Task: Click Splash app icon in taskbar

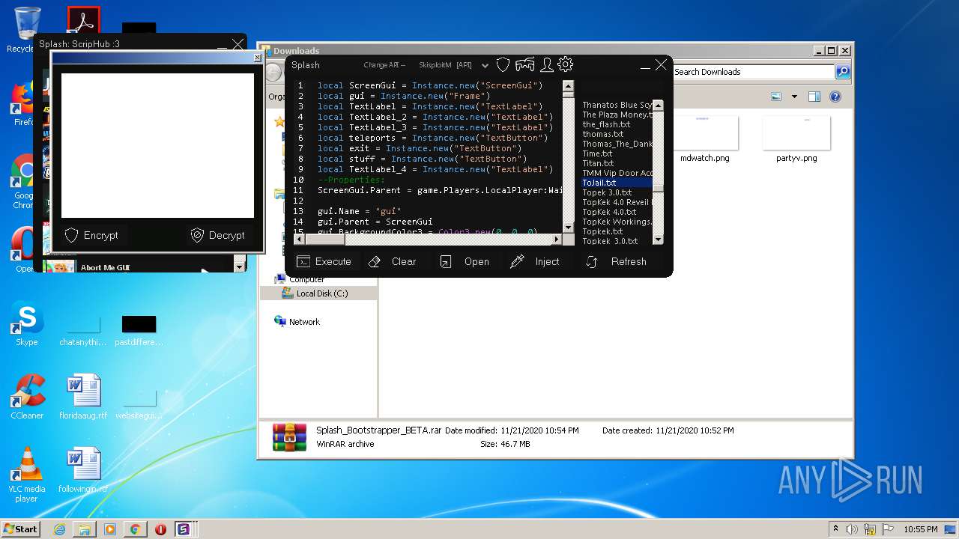Action: point(184,529)
